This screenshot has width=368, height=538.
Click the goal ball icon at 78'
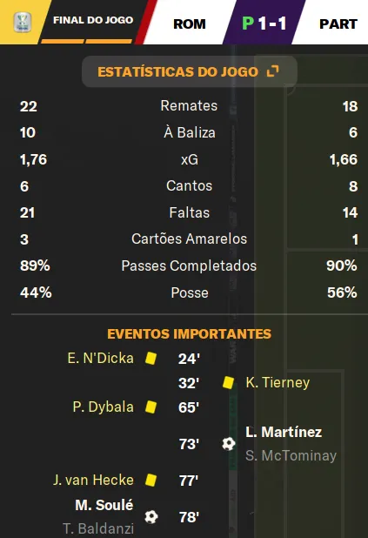(x=151, y=517)
